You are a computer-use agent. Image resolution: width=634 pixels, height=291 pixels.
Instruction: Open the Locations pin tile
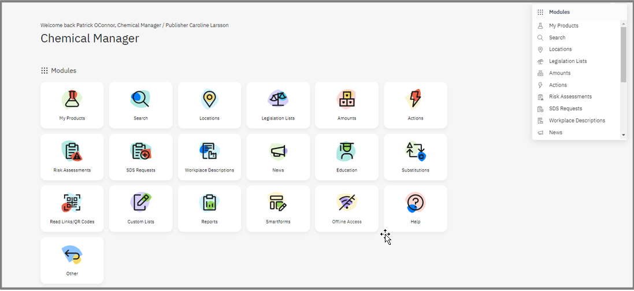pyautogui.click(x=209, y=105)
